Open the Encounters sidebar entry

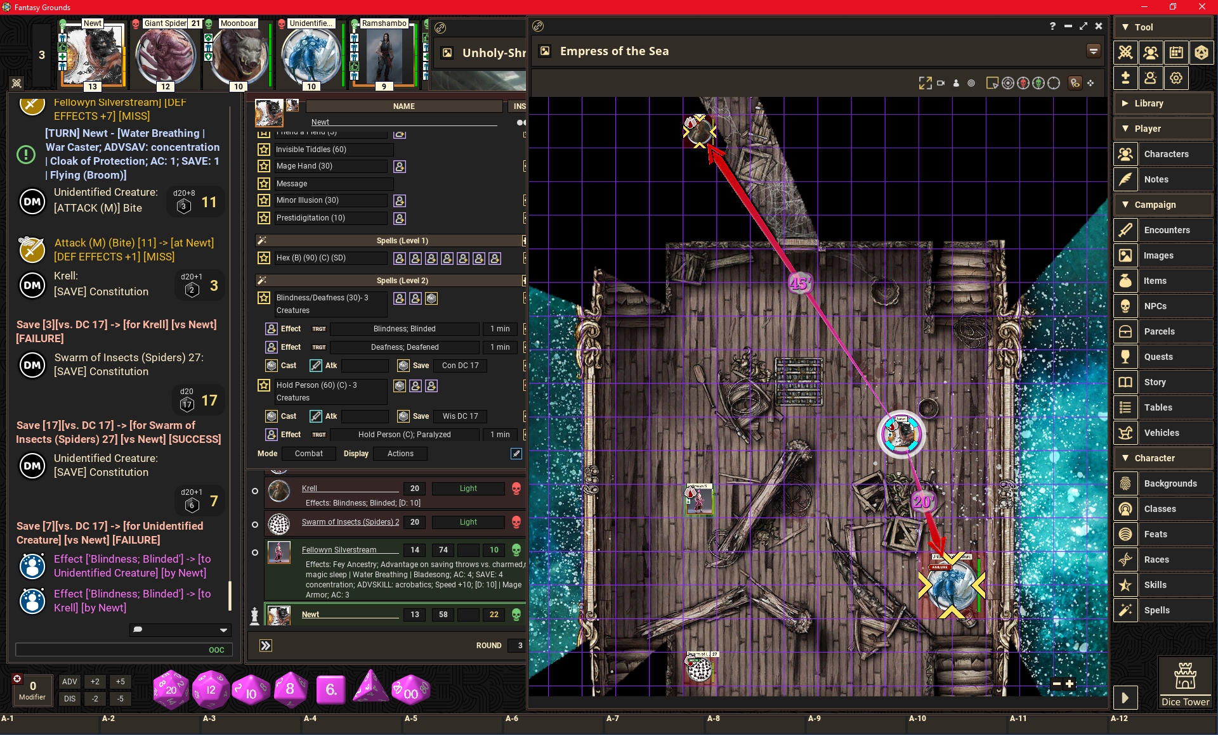click(x=1167, y=230)
